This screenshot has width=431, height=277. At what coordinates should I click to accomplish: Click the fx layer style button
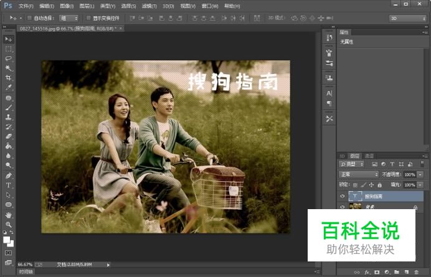coord(367,272)
